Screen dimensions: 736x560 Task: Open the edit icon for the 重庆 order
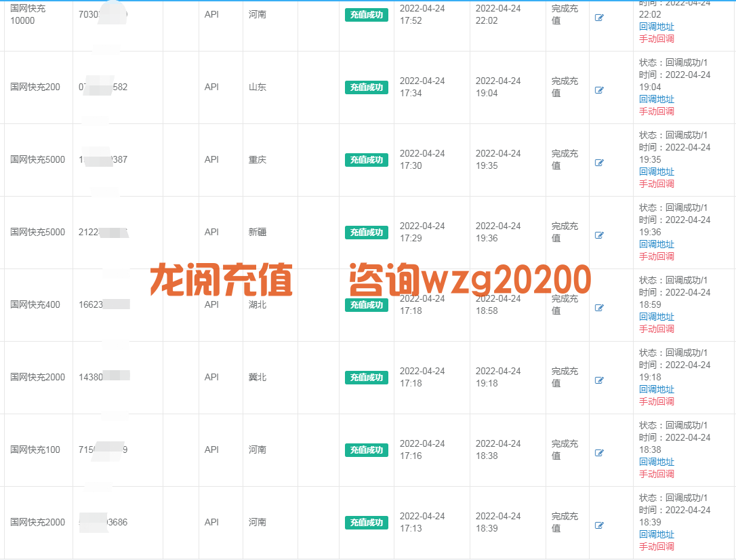coord(599,163)
